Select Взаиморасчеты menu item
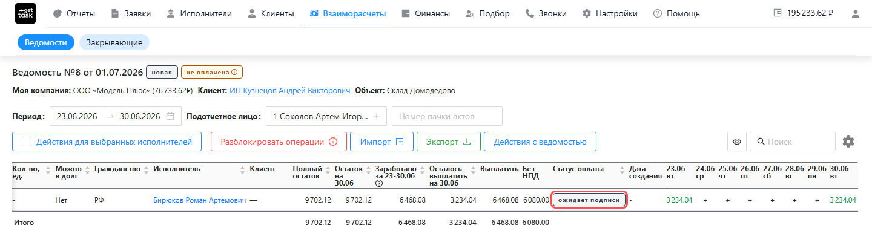 [348, 13]
